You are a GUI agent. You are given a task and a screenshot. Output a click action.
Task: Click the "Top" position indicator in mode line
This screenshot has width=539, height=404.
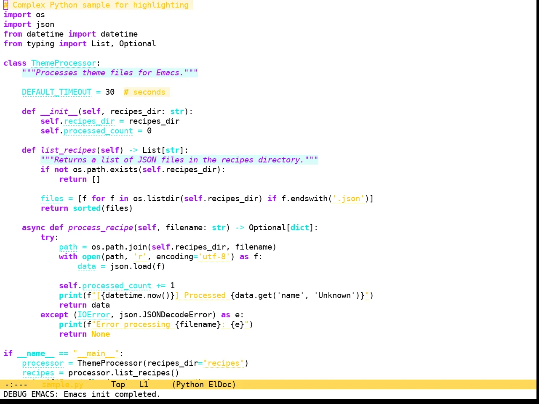tap(118, 385)
